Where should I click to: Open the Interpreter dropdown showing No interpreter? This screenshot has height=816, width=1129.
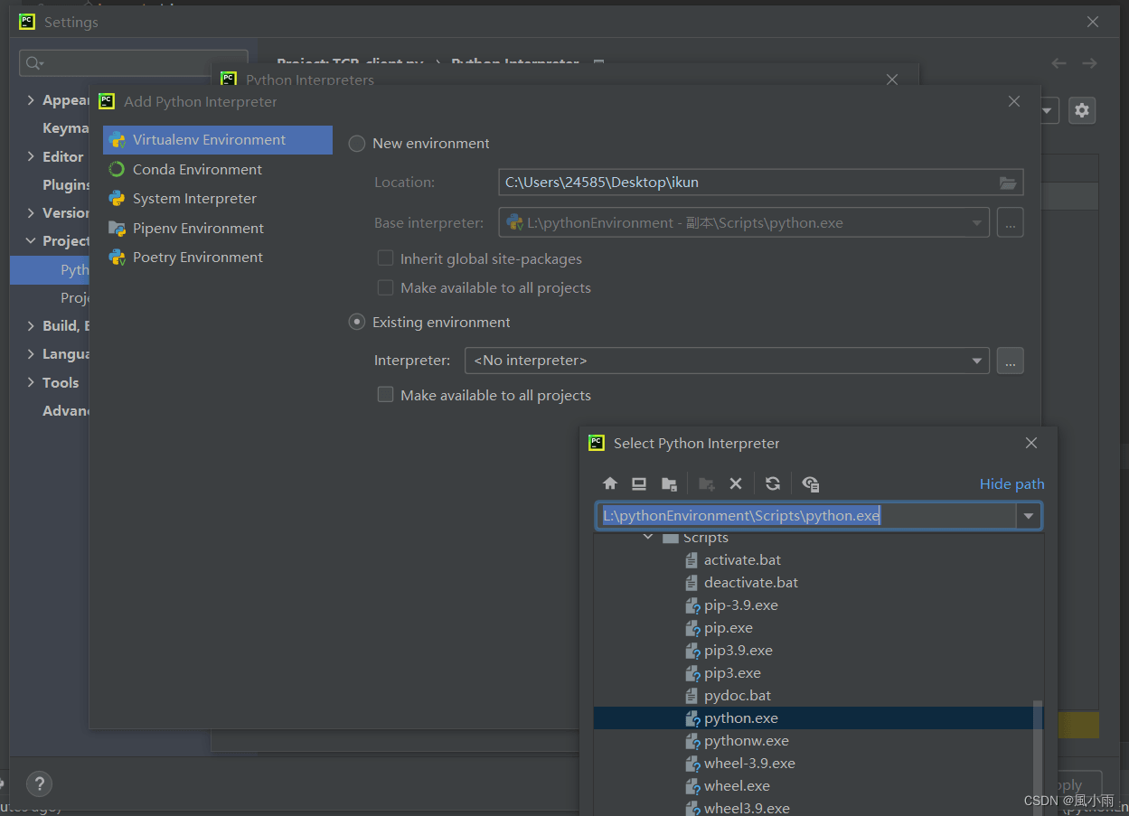(727, 361)
